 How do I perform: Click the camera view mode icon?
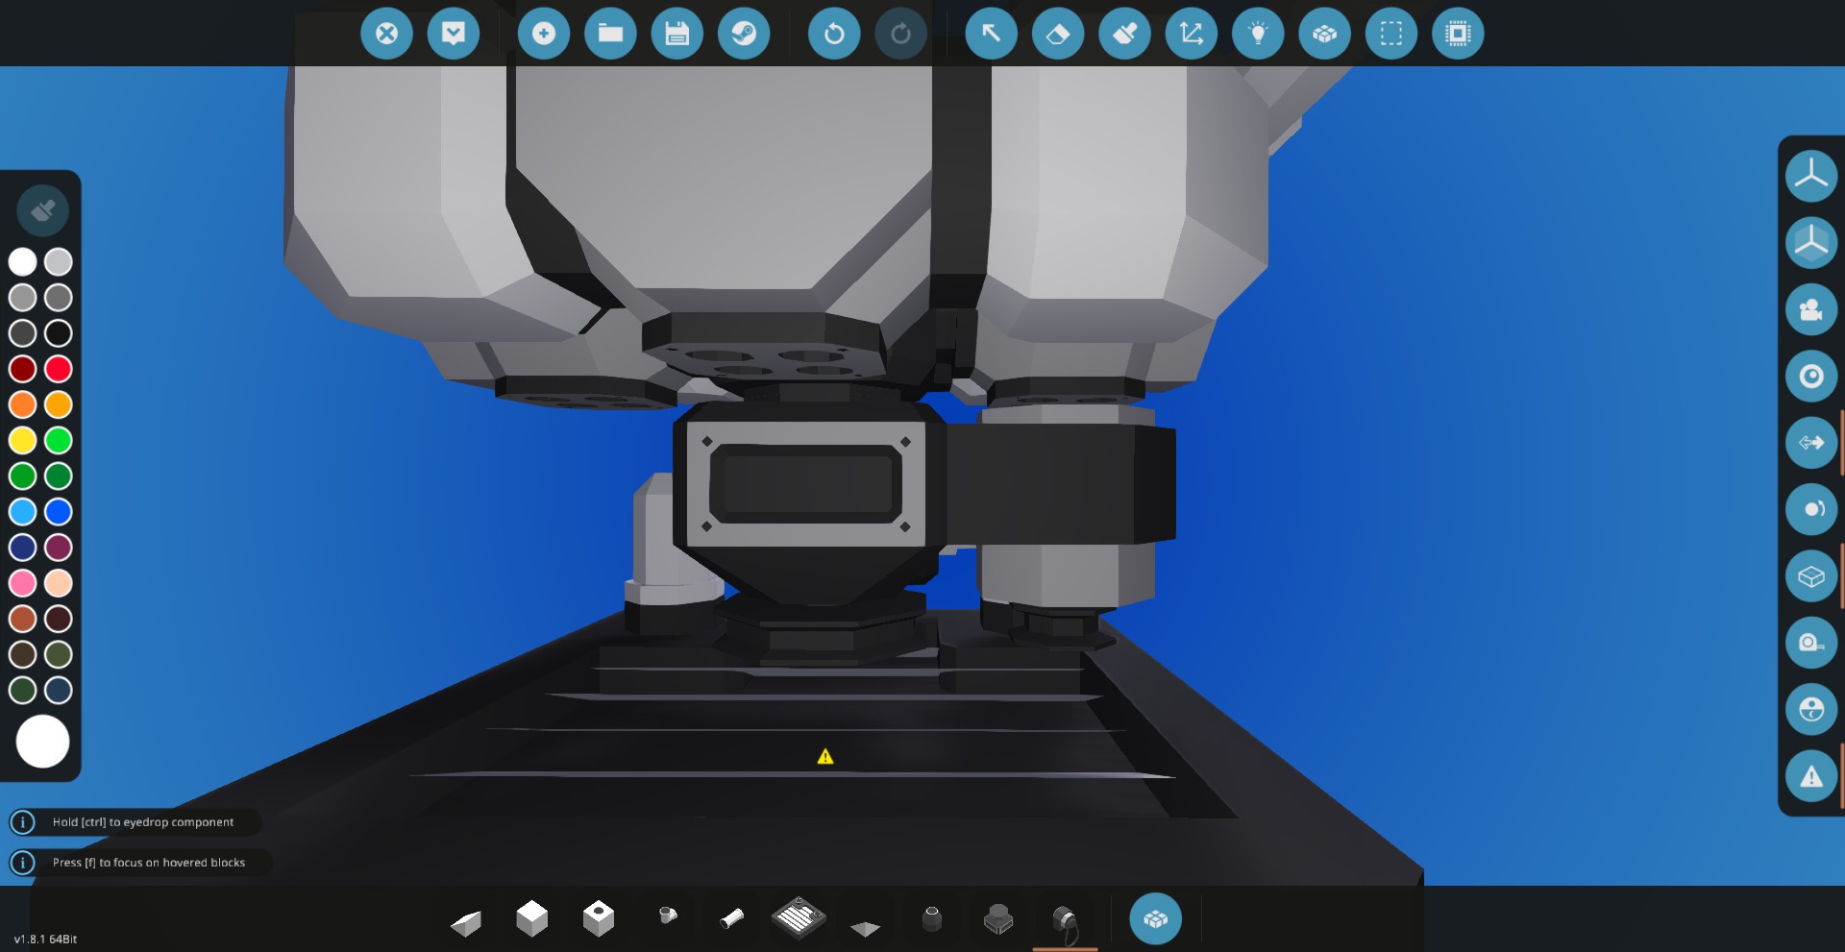(1811, 309)
